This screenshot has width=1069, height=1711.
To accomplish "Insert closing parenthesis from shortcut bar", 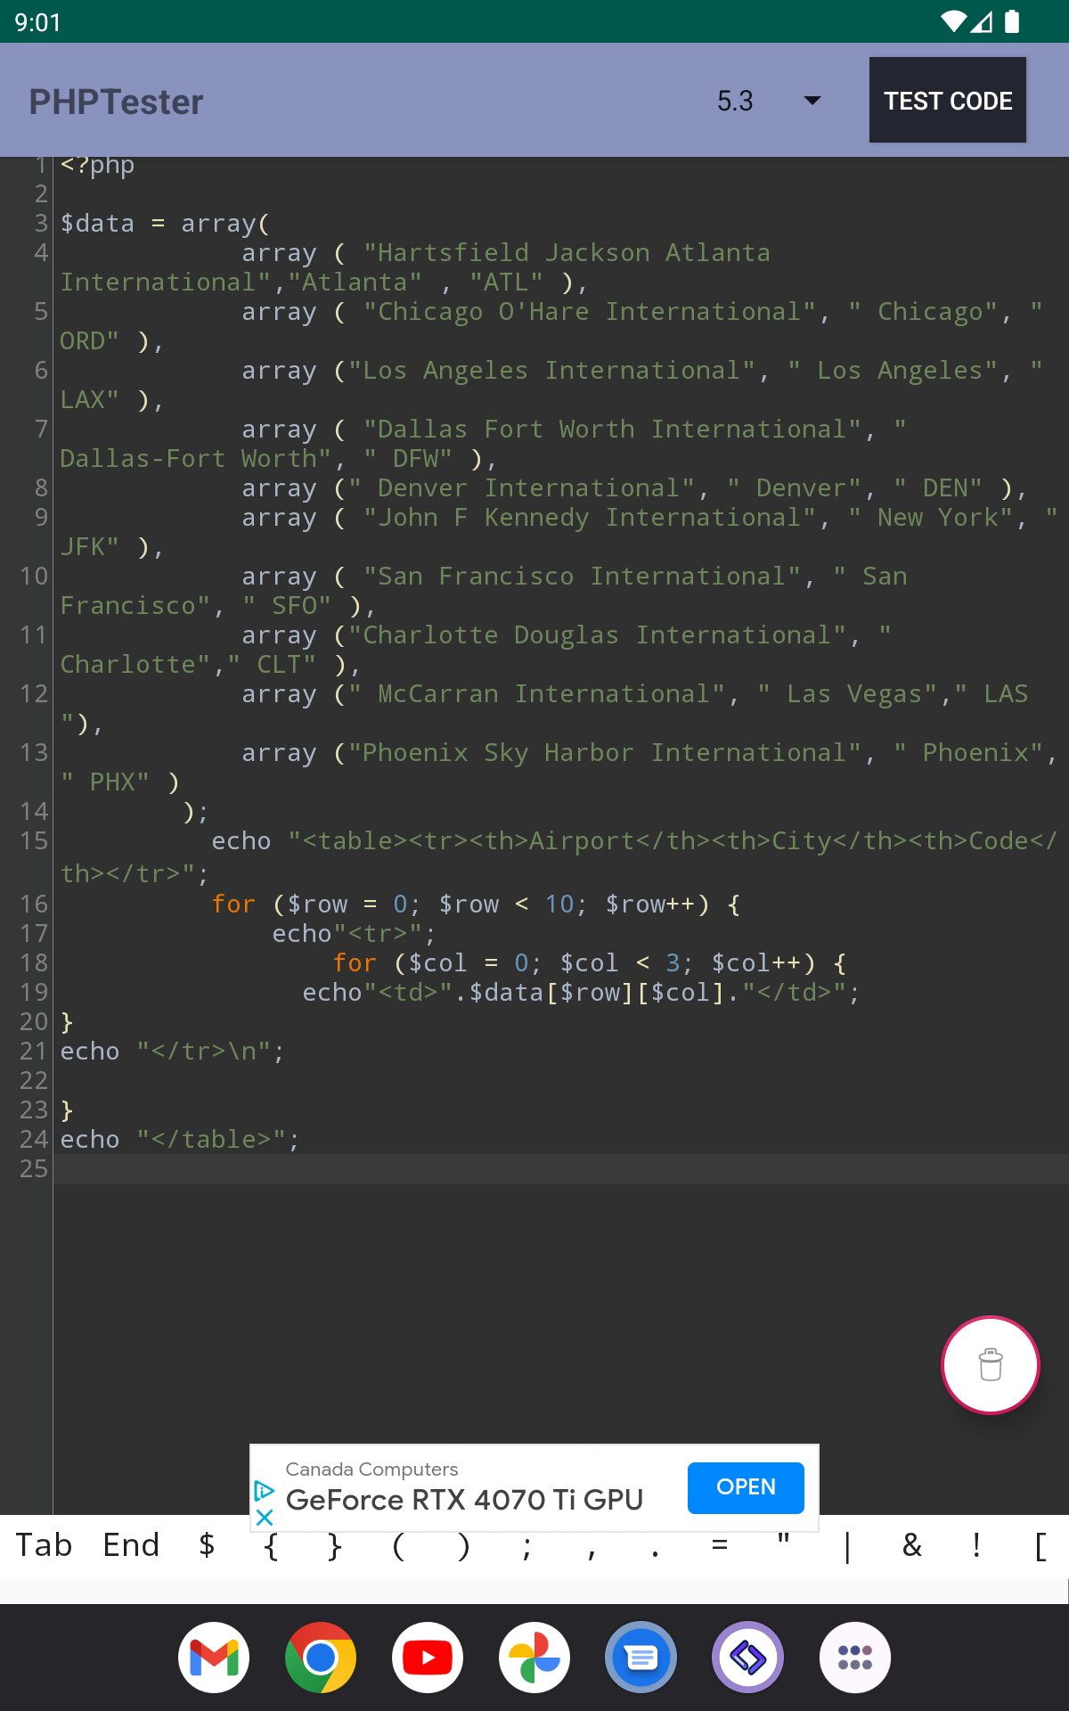I will point(463,1545).
